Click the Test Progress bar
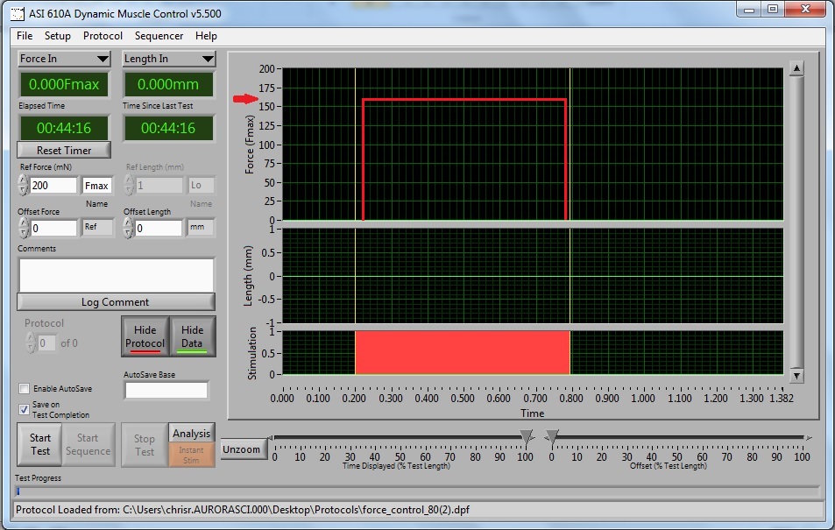The image size is (835, 530). [x=417, y=491]
